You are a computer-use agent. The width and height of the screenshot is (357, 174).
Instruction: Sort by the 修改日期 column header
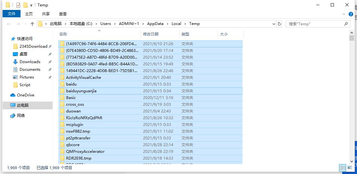tap(151, 34)
